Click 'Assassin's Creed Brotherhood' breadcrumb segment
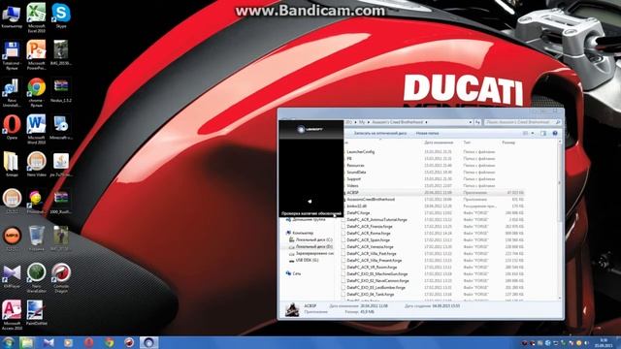This screenshot has height=349, width=621. [397, 122]
